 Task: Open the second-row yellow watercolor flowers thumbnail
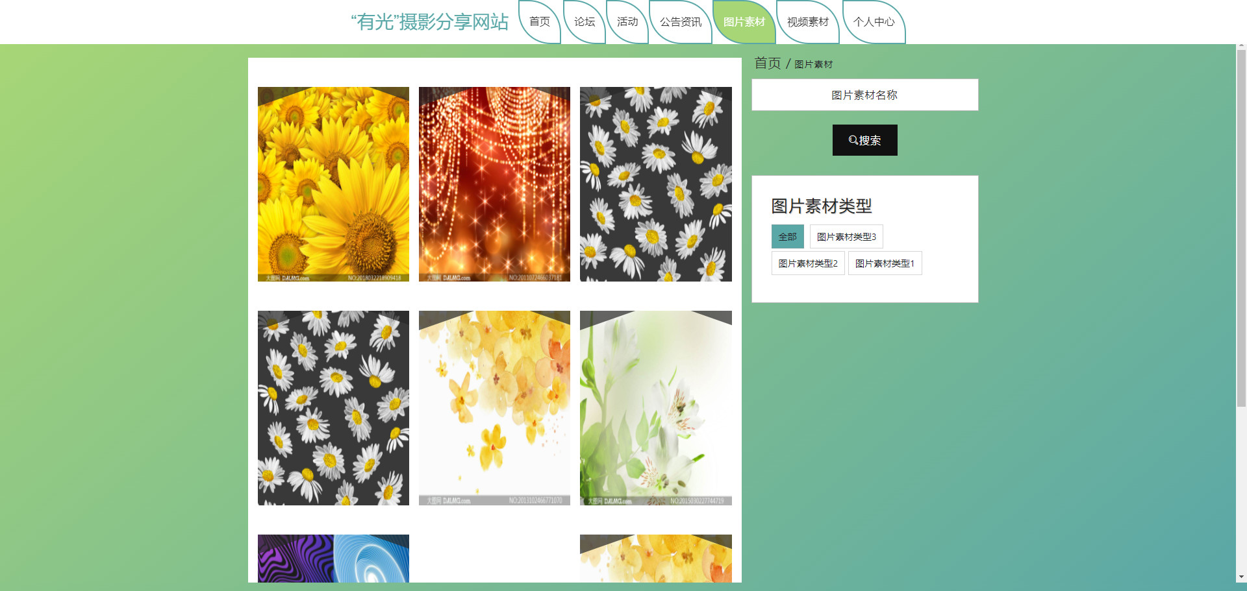(494, 408)
